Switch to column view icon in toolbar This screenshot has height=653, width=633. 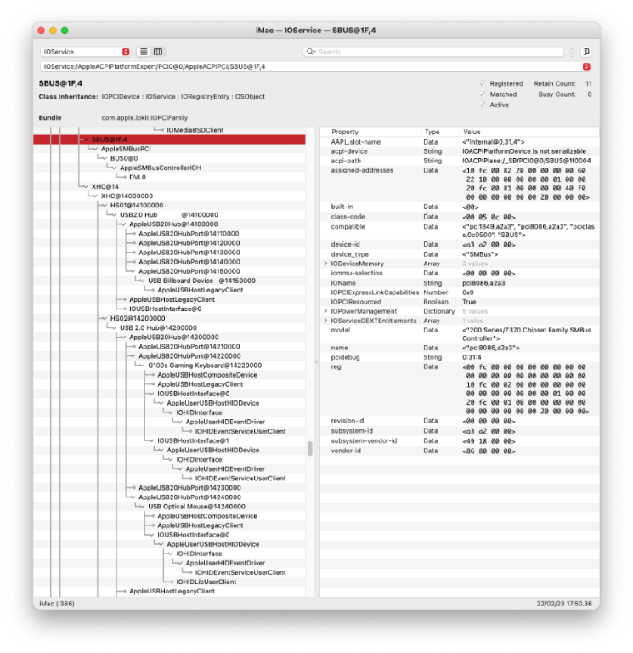click(x=158, y=52)
